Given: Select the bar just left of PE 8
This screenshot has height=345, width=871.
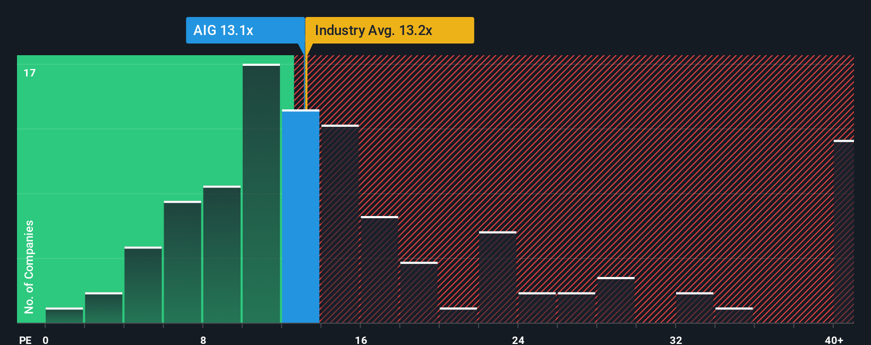Looking at the screenshot, I should click(x=183, y=262).
